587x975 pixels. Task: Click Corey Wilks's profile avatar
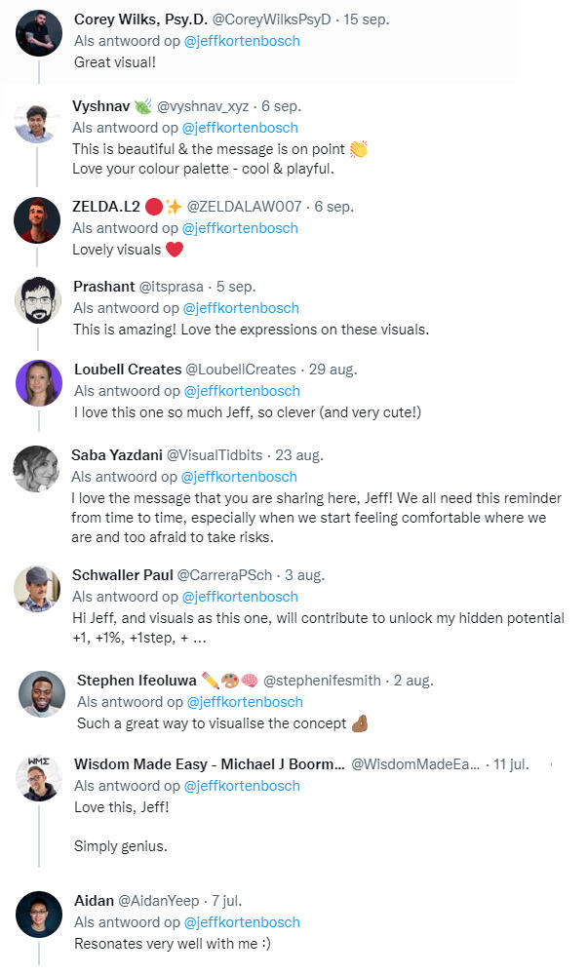[x=38, y=37]
